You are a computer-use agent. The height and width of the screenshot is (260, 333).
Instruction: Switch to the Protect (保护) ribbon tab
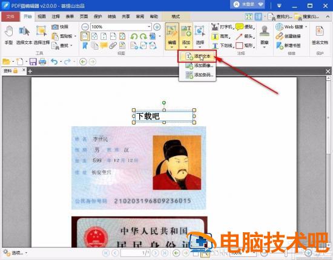coord(97,16)
